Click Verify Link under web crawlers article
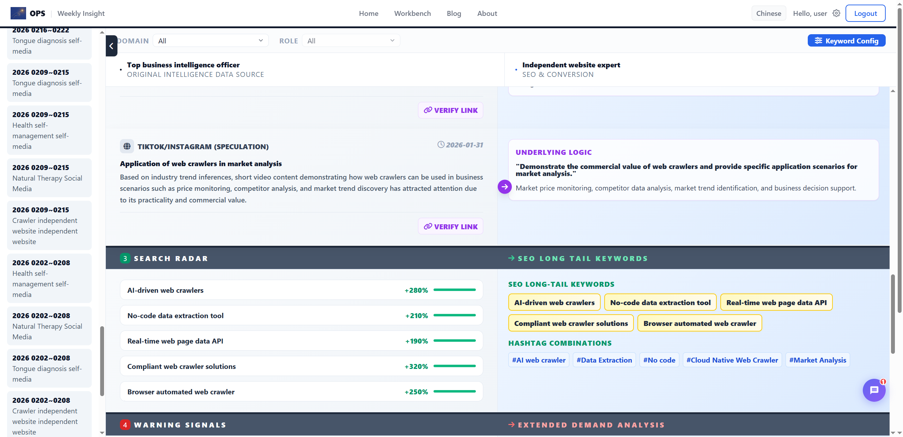 [x=450, y=226]
